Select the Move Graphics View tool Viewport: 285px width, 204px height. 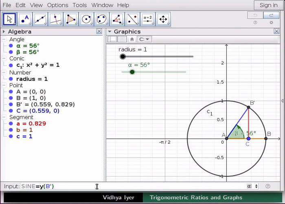tap(163, 19)
